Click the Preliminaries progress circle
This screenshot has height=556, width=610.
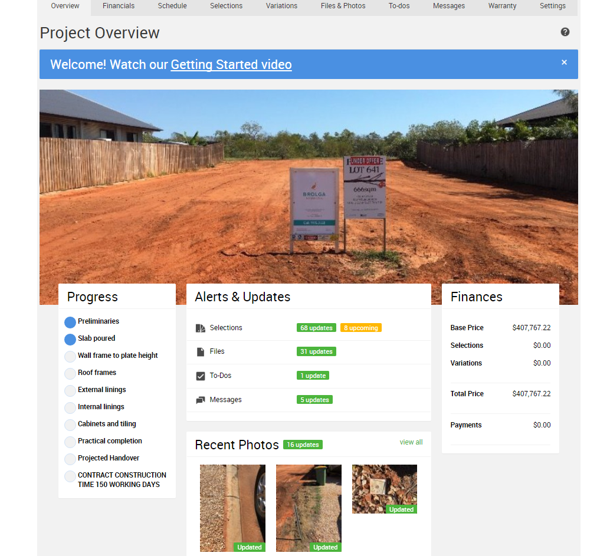tap(70, 322)
